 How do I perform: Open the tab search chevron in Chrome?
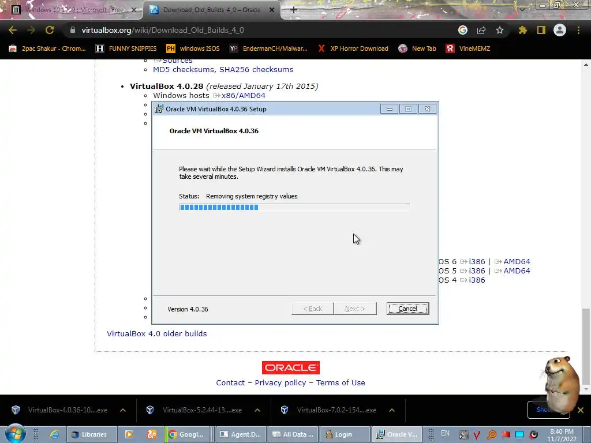point(522,9)
